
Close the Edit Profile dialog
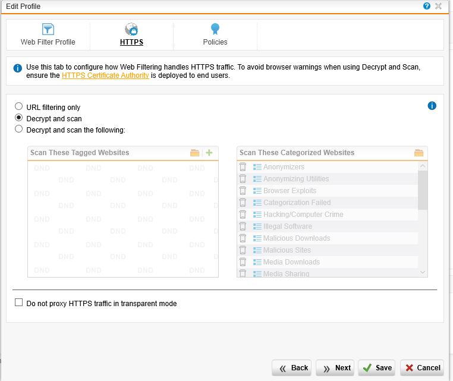coord(438,6)
